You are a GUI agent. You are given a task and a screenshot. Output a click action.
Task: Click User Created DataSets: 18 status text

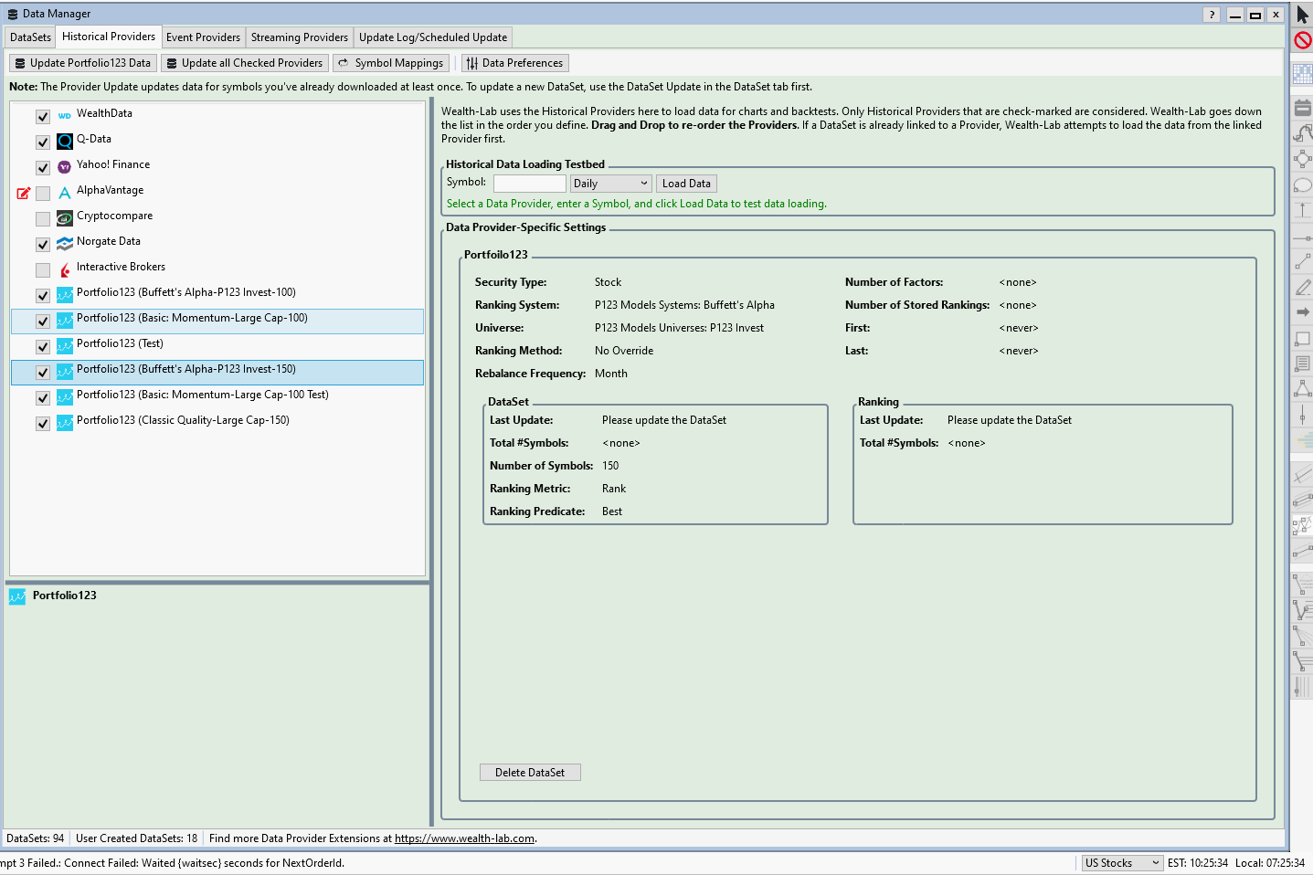137,838
